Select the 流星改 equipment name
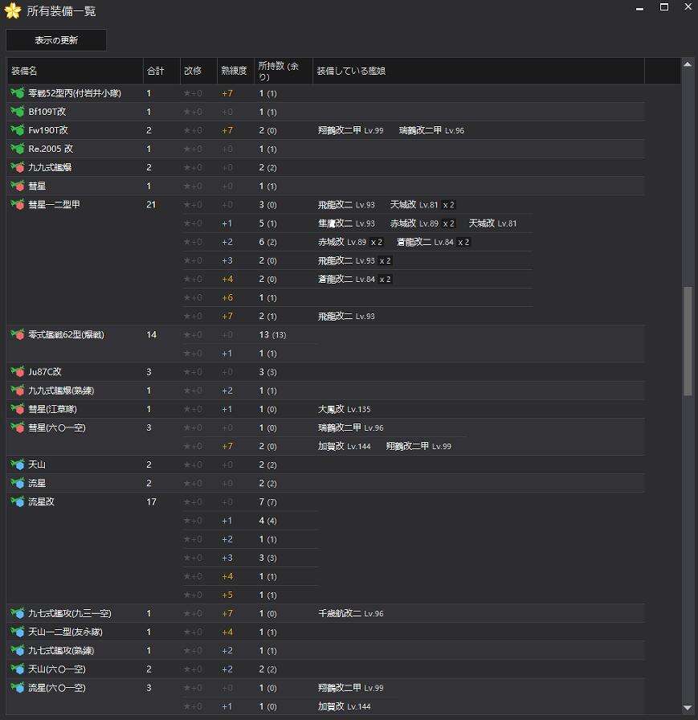This screenshot has height=720, width=698. point(41,502)
